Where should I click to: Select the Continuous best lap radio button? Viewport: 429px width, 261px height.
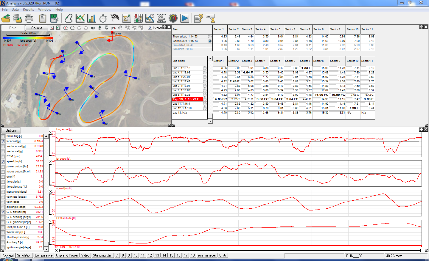click(210, 41)
